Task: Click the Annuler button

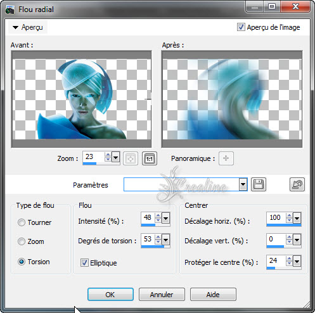Action: [162, 294]
